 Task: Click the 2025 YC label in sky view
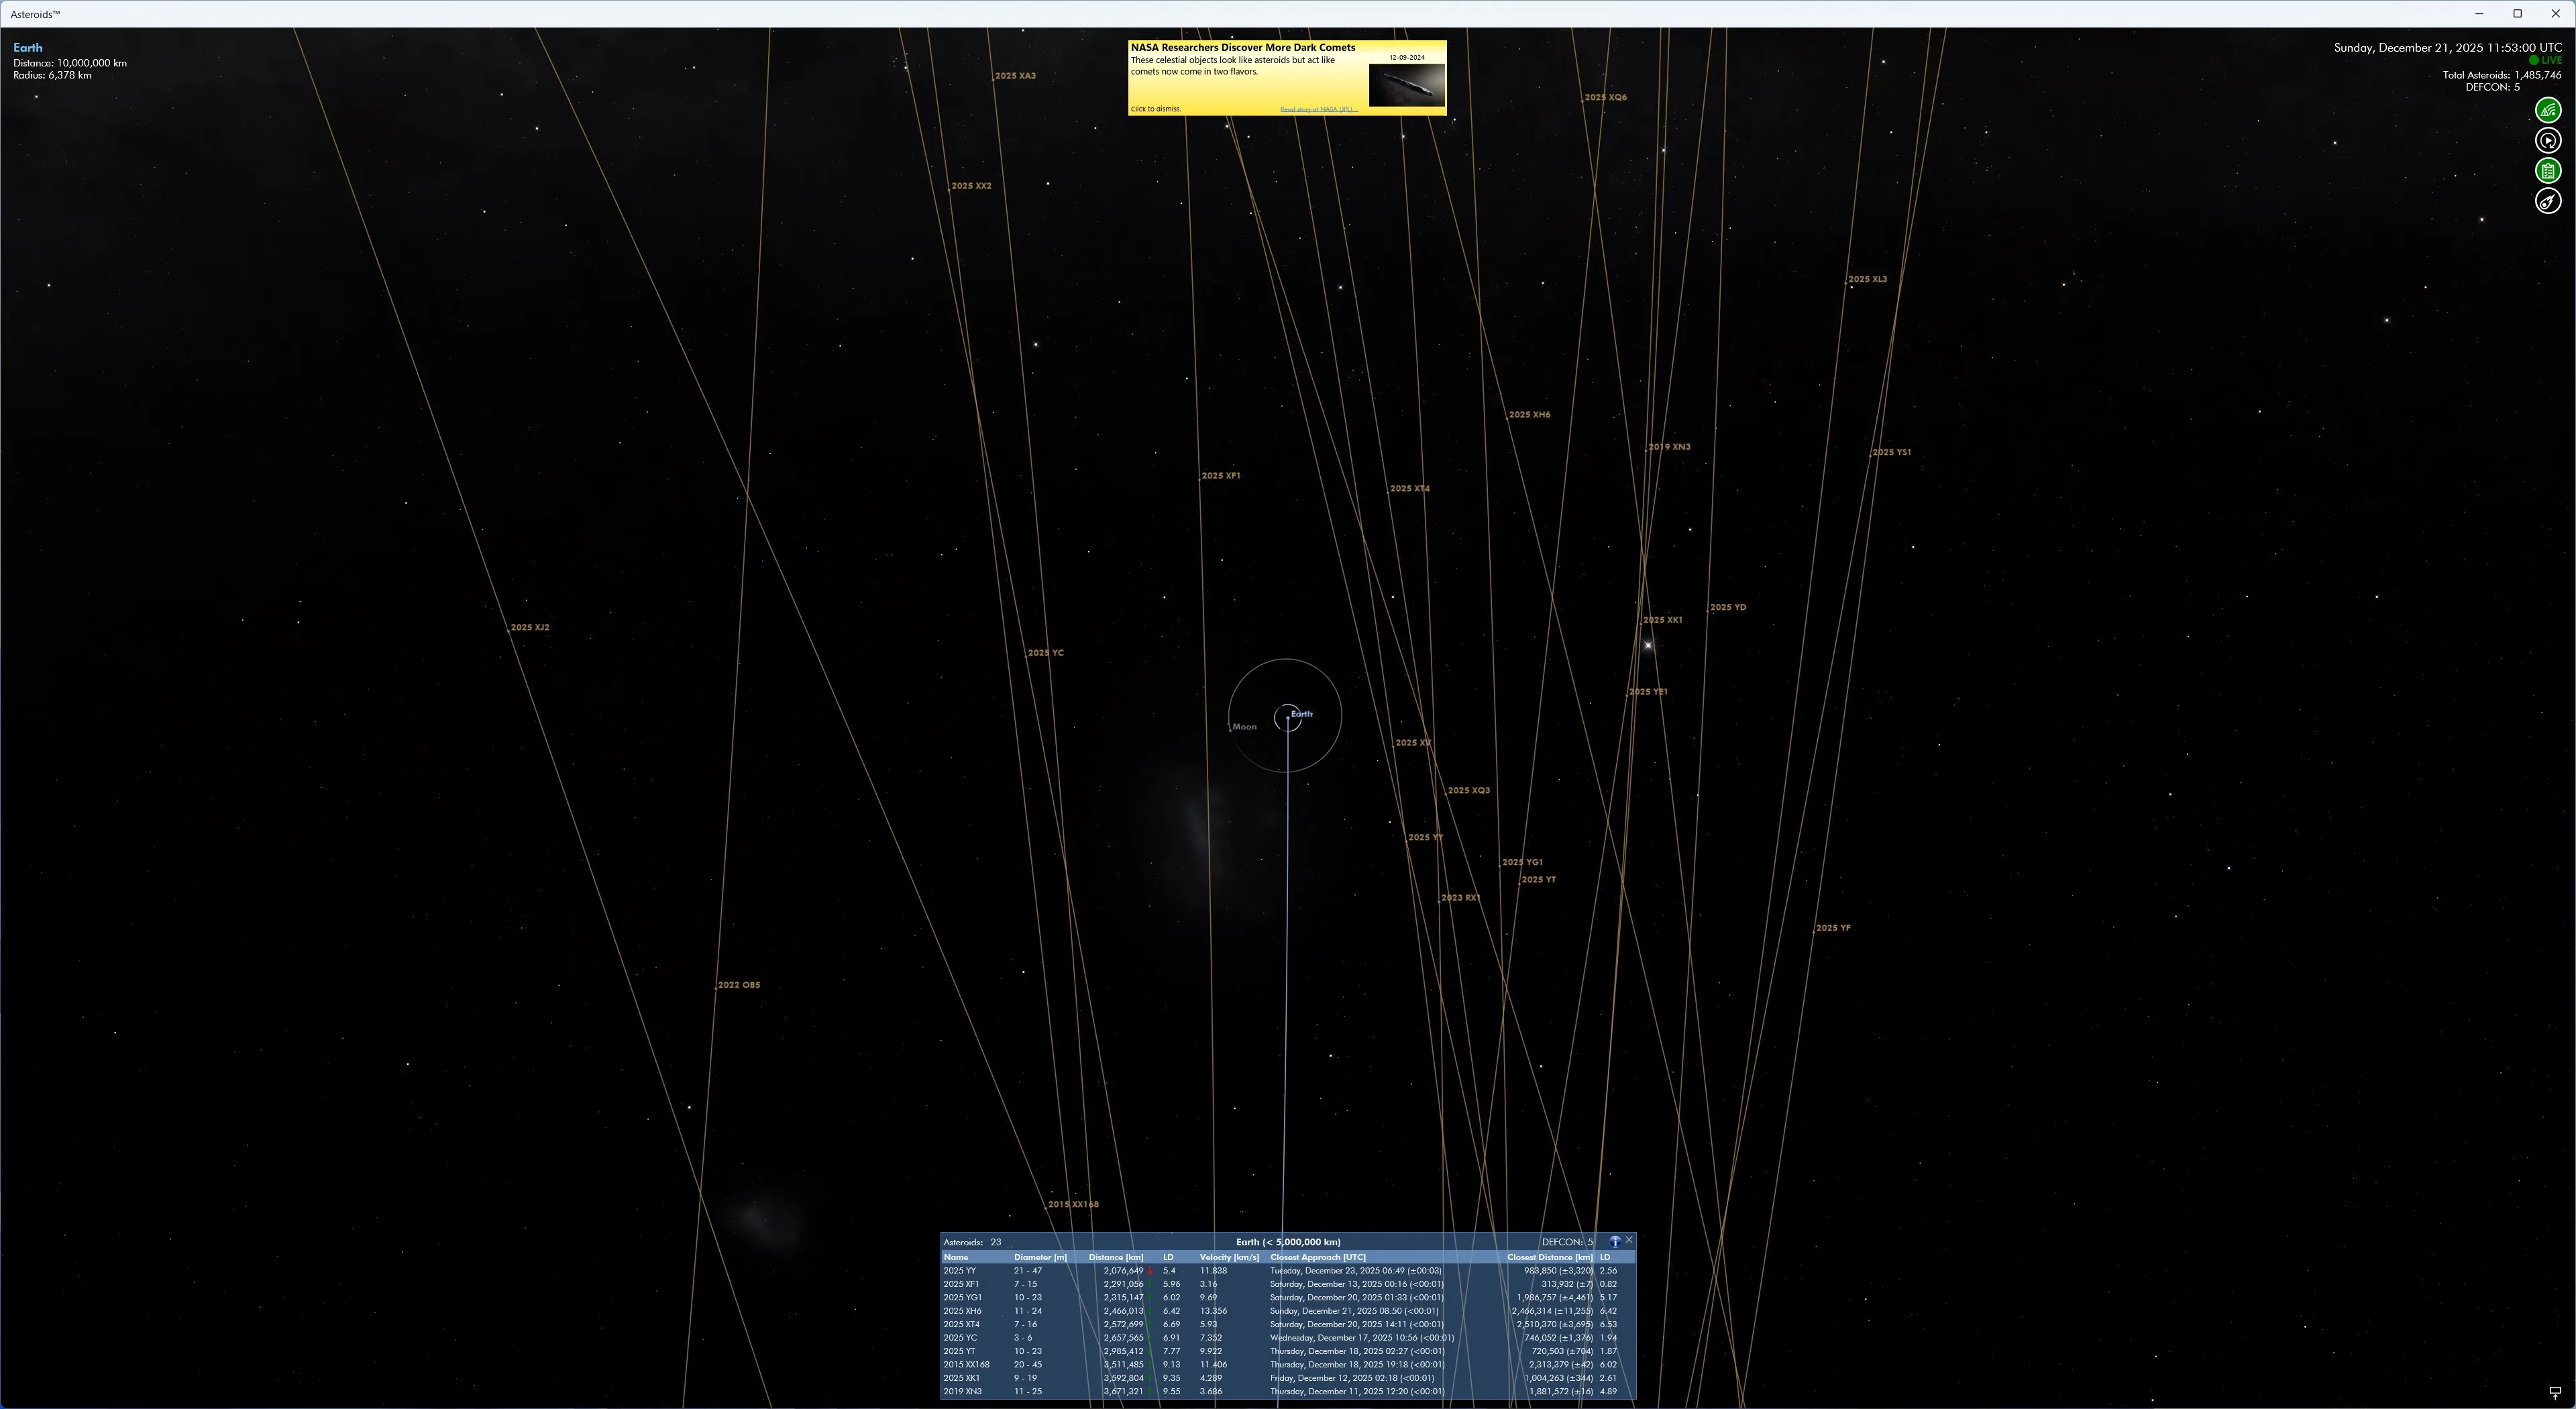tap(1046, 653)
